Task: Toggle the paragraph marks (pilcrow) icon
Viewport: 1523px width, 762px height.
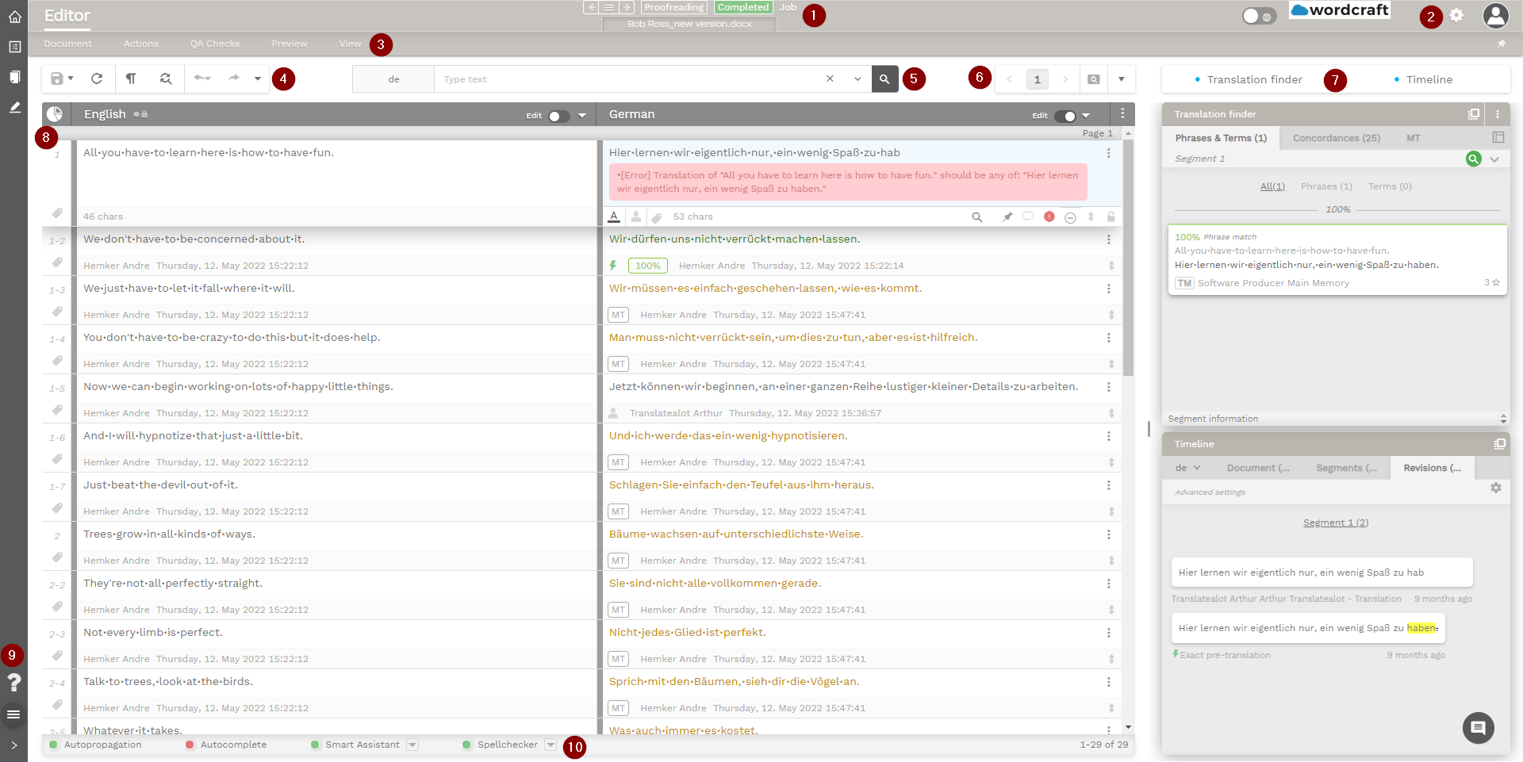Action: pos(131,78)
